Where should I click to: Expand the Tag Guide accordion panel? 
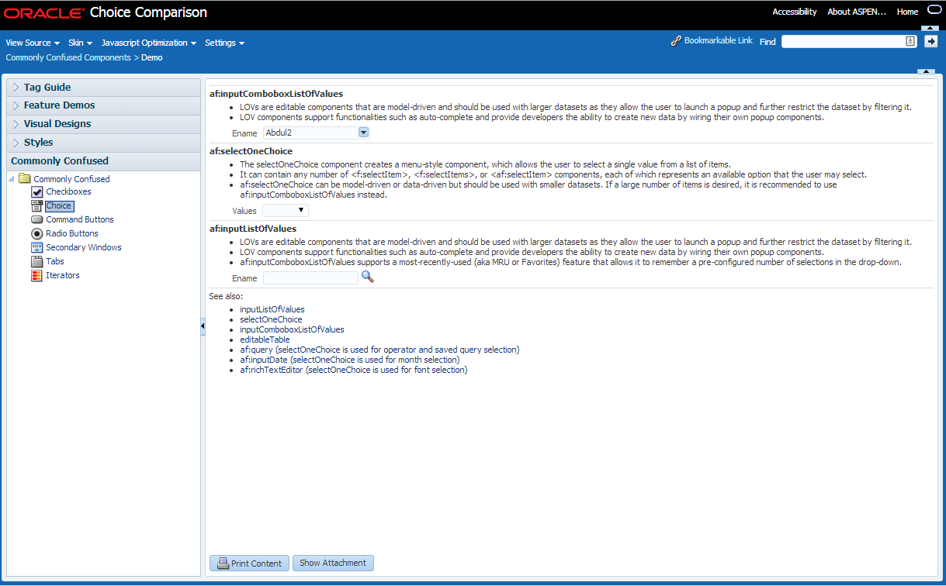(16, 88)
